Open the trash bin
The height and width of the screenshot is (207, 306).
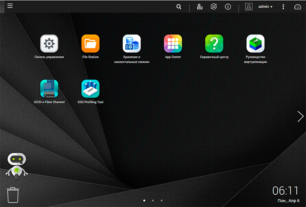[x=13, y=195]
